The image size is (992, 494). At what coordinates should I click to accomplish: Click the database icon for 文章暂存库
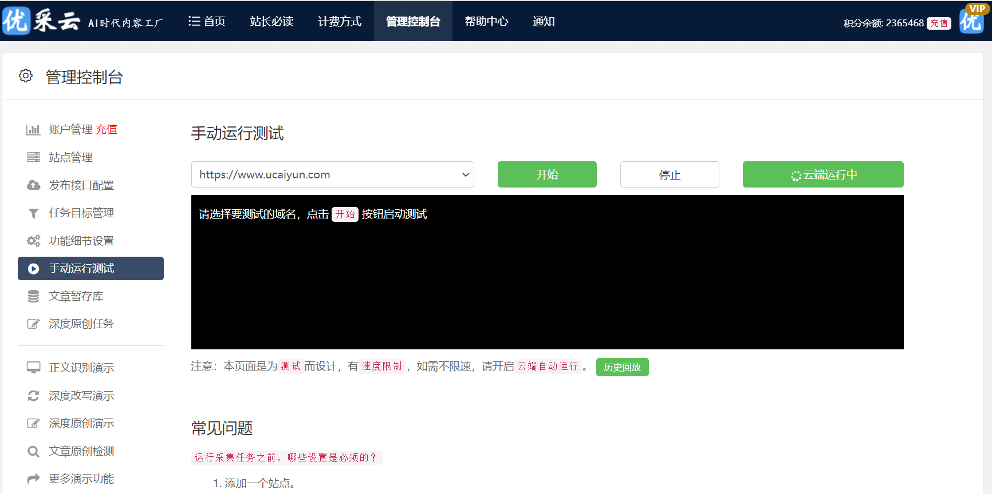[x=33, y=296]
